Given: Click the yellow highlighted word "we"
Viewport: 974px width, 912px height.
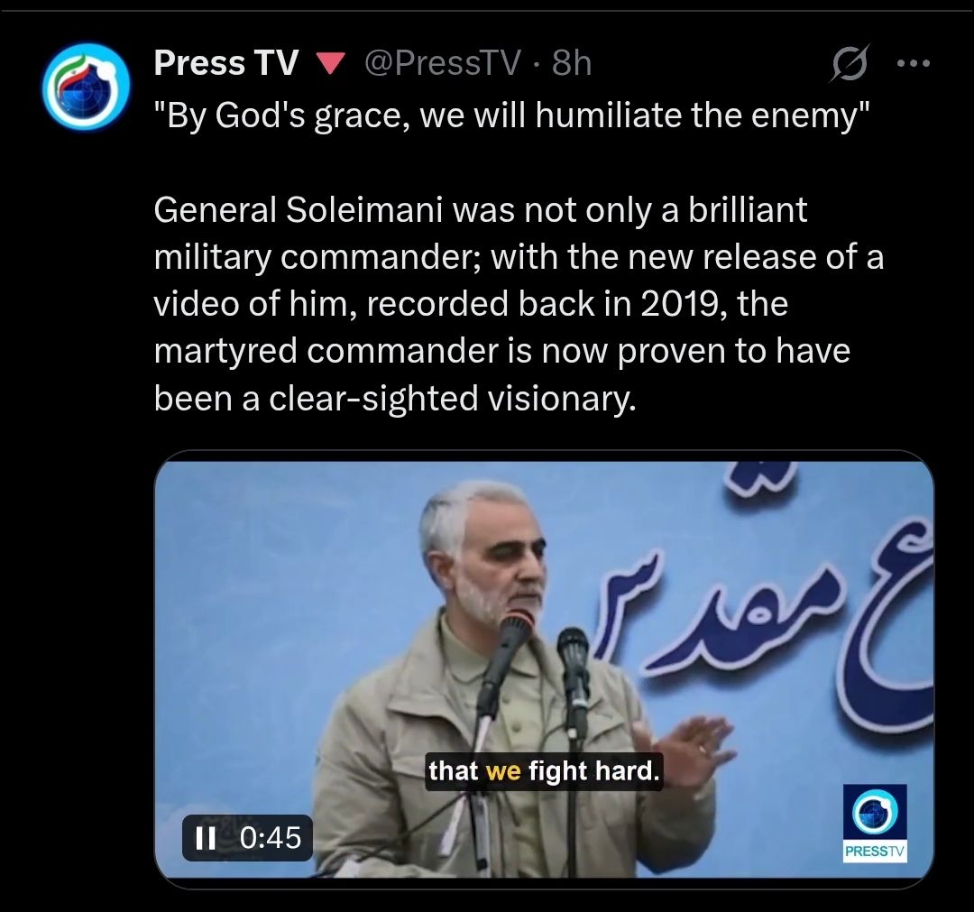Looking at the screenshot, I should 503,771.
